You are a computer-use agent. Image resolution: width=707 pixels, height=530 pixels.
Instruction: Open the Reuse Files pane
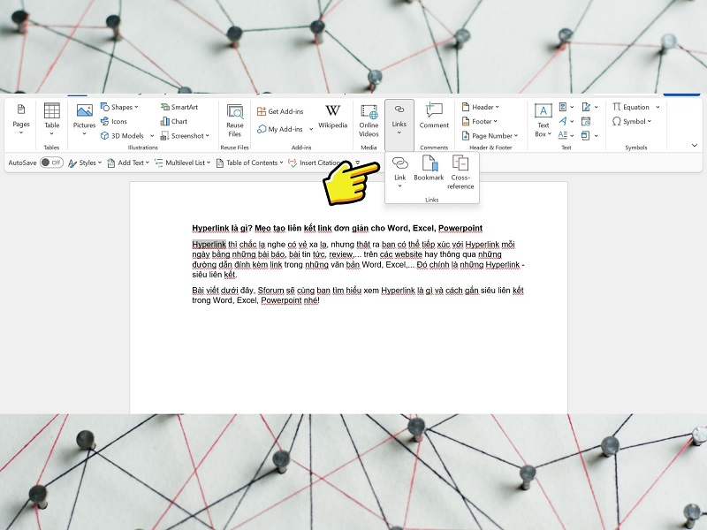(x=235, y=120)
